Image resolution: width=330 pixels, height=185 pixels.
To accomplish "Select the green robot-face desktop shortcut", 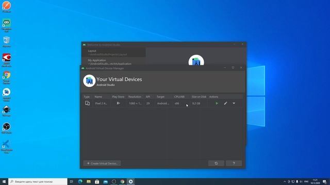I will pos(7,25).
